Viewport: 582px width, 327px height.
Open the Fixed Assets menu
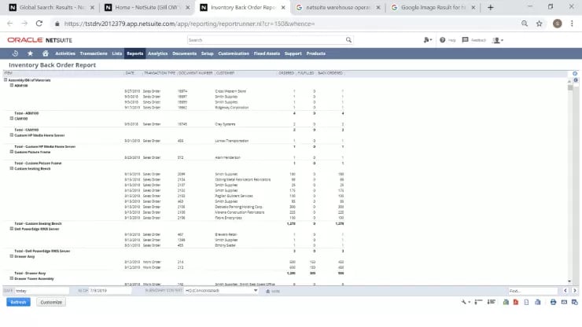click(267, 53)
